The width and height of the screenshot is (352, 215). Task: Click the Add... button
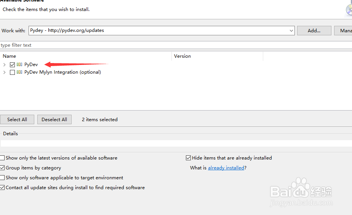pos(314,30)
